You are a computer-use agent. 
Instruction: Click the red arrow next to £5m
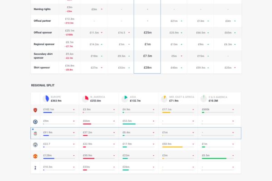point(182,56)
